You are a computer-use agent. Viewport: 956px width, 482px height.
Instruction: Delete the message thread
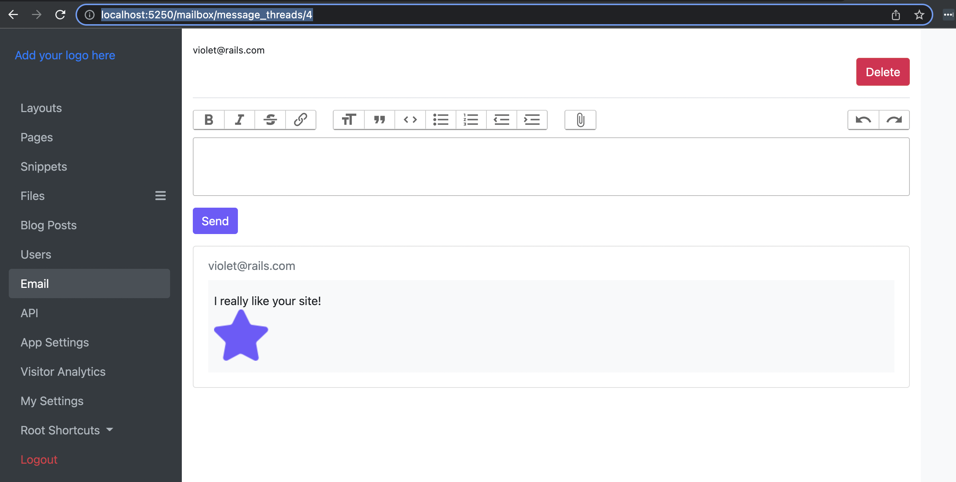(883, 71)
